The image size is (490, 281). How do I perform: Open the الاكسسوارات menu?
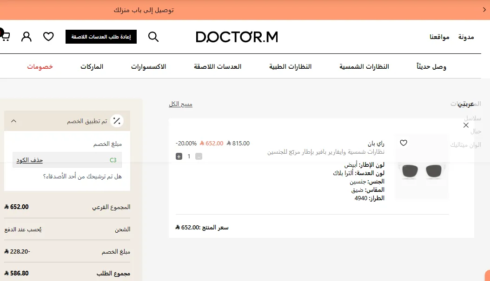click(148, 66)
